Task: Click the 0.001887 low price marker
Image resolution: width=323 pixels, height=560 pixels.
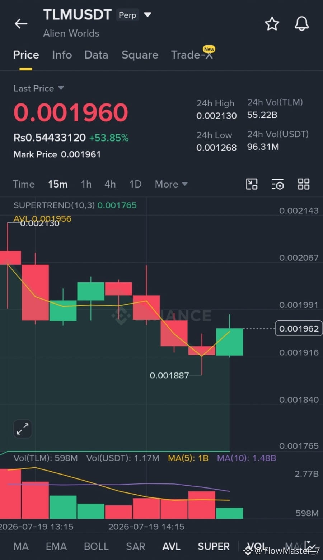Action: pos(169,375)
